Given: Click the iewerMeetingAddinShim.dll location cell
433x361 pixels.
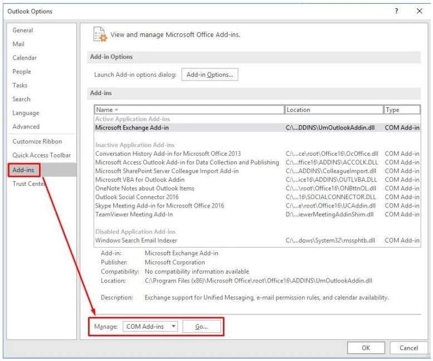Looking at the screenshot, I should click(x=330, y=214).
